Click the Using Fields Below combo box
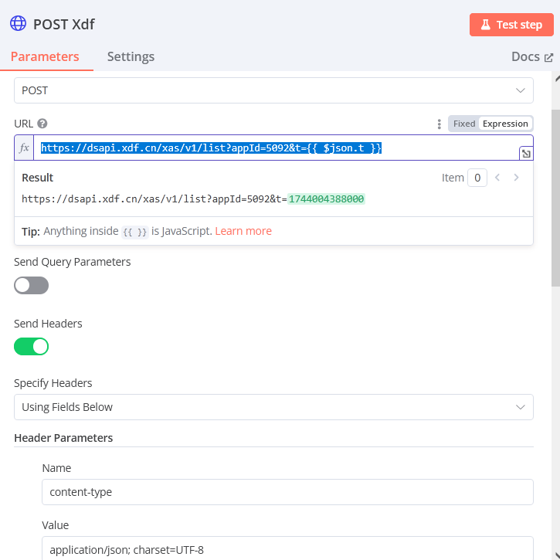This screenshot has width=560, height=560. click(263, 407)
